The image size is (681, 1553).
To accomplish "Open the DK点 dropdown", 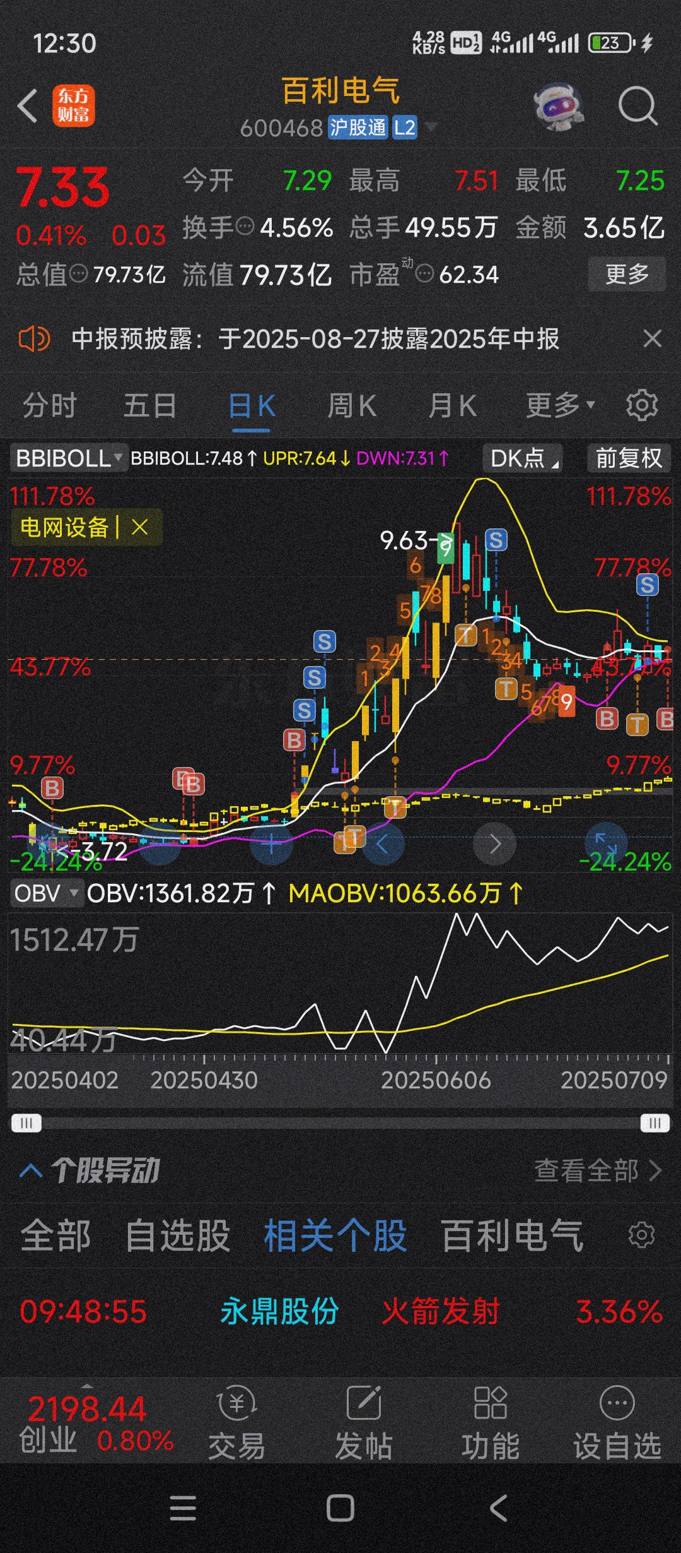I will click(523, 458).
